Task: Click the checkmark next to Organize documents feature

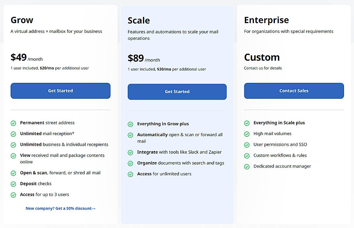Action: coord(130,163)
